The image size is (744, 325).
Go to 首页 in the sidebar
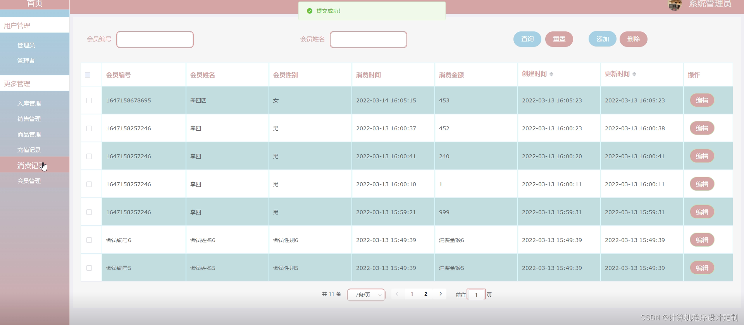coord(34,3)
